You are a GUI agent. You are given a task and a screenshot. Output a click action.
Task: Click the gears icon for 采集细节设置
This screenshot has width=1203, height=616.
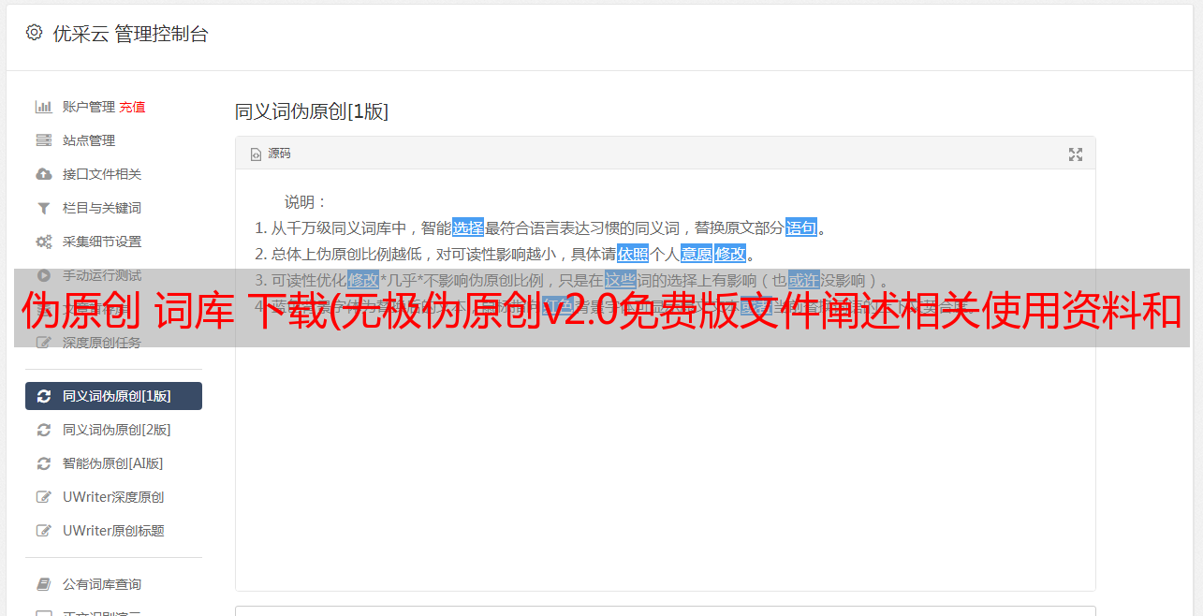(44, 242)
